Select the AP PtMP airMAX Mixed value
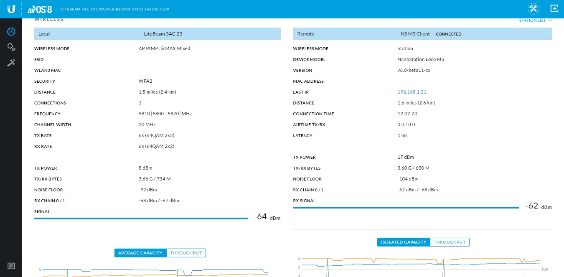 [164, 48]
